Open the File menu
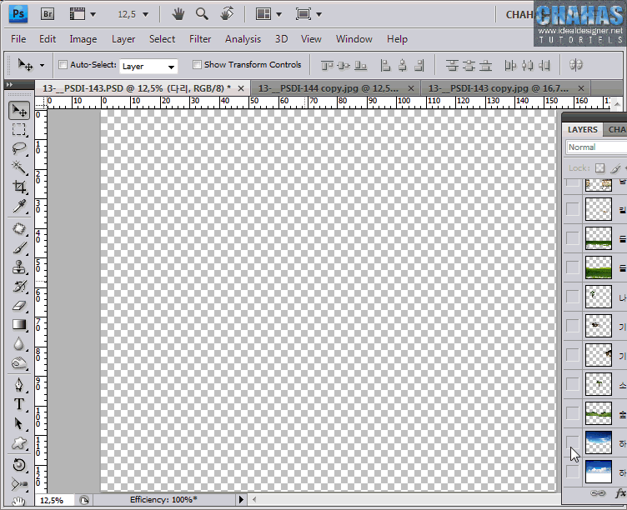The image size is (627, 510). click(18, 39)
